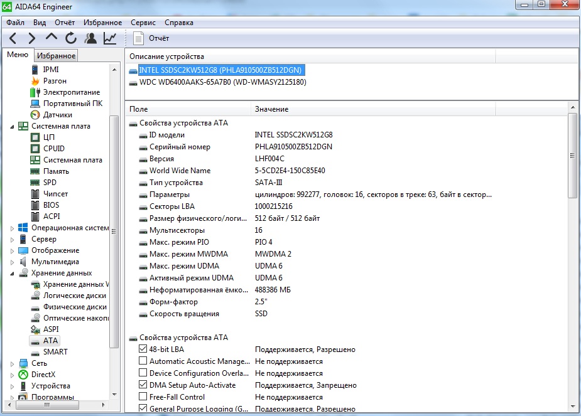The width and height of the screenshot is (581, 416).
Task: Go forward with the right arrow toolbar icon
Action: (x=32, y=38)
